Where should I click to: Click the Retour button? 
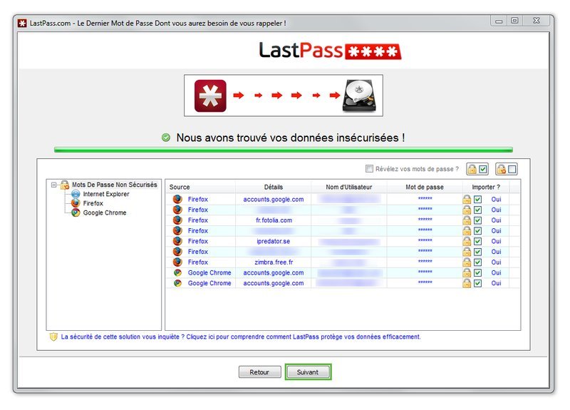point(259,372)
